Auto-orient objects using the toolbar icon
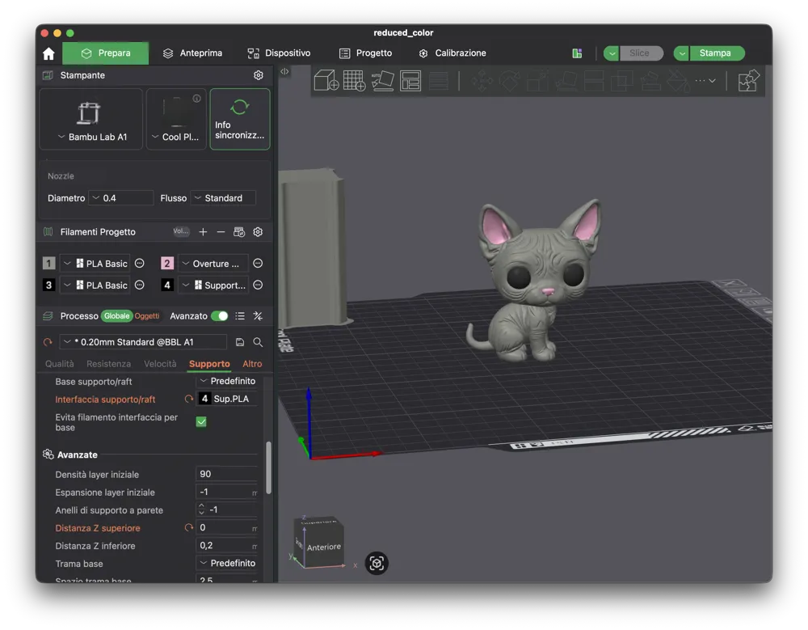 tap(382, 81)
